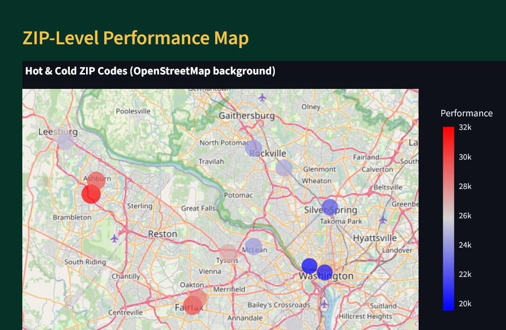This screenshot has height=330, width=506.
Task: Click the red marker on the Fairfax label
Action: [x=192, y=306]
